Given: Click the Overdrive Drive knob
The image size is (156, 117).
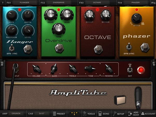Looking at the screenshot, I should tap(50, 14).
